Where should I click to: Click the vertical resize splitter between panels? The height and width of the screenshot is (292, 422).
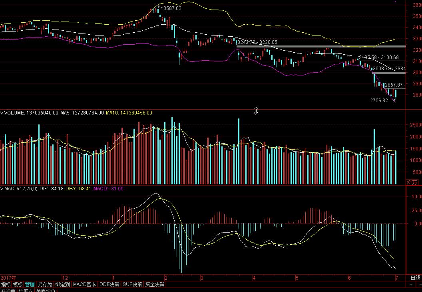[256, 111]
